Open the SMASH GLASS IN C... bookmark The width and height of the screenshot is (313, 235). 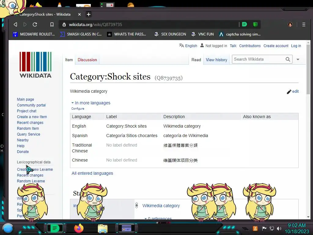tap(81, 34)
